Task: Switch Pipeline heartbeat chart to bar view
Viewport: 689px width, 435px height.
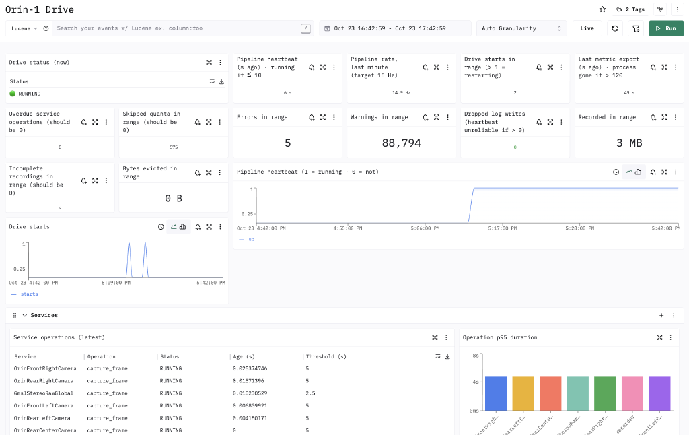Action: tap(638, 172)
